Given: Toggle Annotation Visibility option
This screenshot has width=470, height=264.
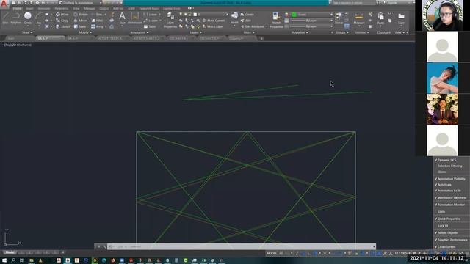Looking at the screenshot, I should coord(450,179).
